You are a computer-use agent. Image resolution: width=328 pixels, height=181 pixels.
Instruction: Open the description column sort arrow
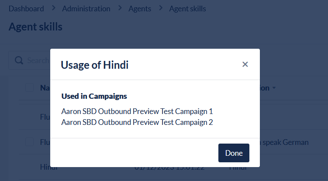click(274, 88)
